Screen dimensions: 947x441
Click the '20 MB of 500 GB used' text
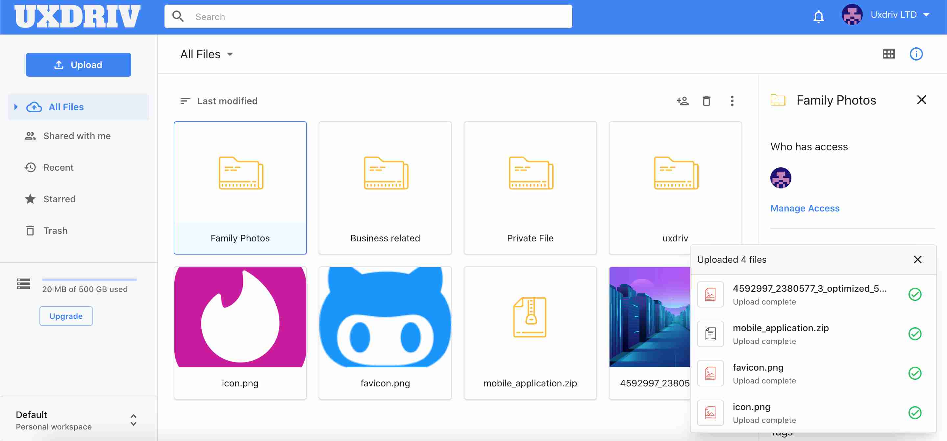pos(85,289)
